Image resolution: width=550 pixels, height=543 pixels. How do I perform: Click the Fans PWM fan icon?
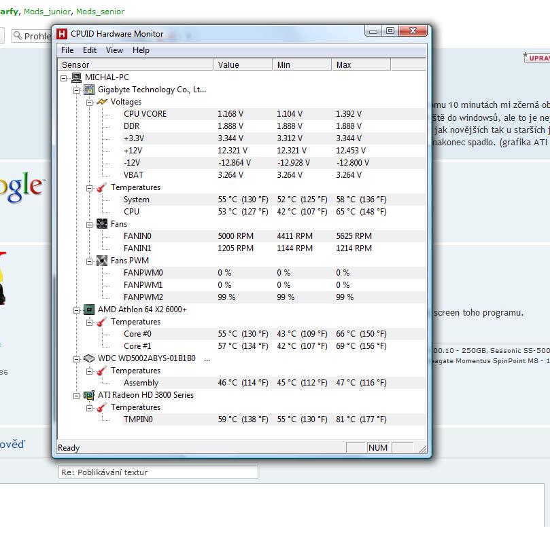[x=102, y=261]
